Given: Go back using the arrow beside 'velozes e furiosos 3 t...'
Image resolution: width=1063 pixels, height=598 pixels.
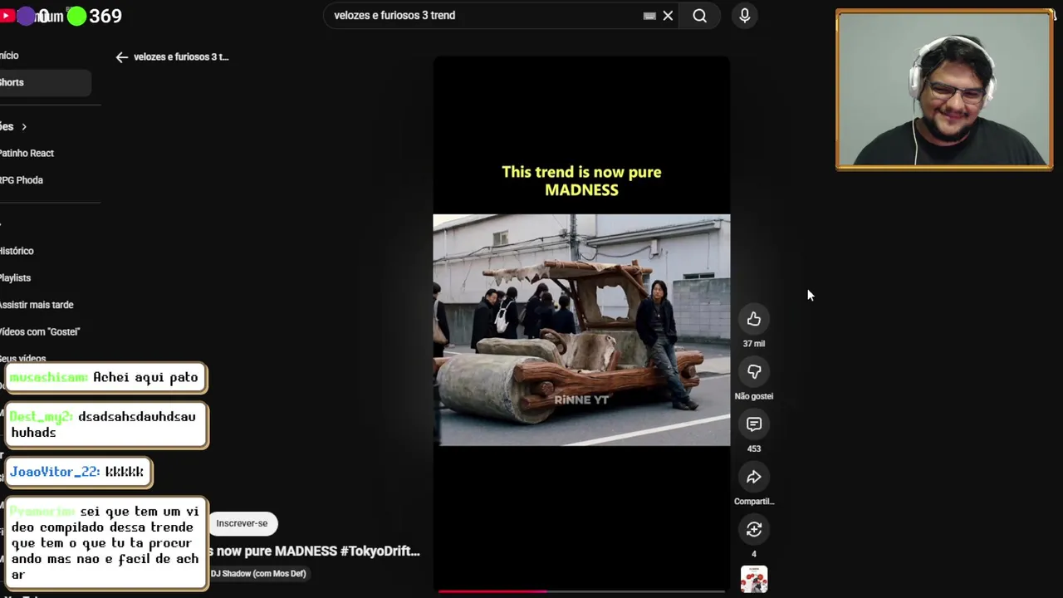Looking at the screenshot, I should (122, 57).
